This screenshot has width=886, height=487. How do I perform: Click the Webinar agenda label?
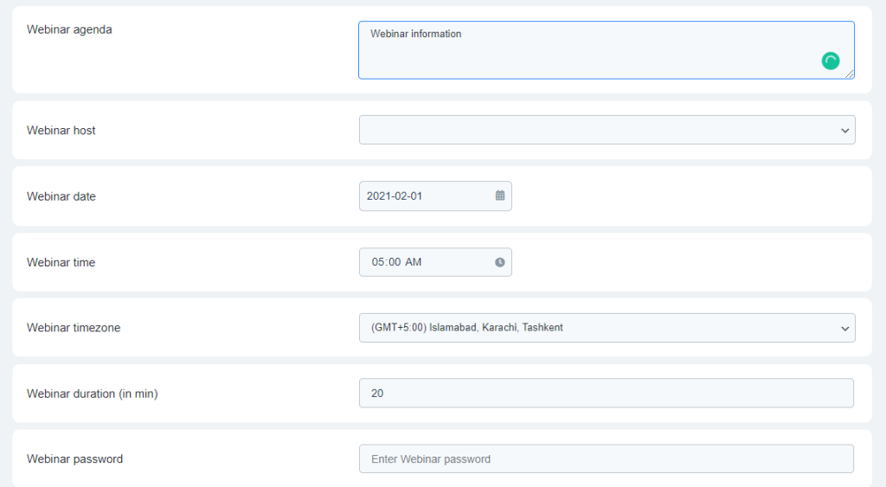click(69, 29)
